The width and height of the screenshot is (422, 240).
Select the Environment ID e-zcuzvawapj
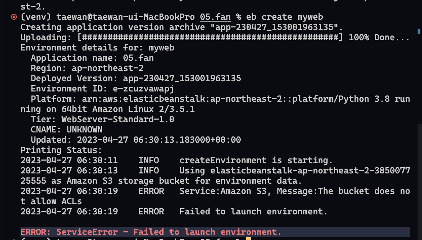click(143, 89)
